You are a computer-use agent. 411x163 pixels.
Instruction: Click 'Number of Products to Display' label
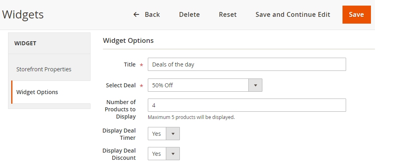[120, 109]
